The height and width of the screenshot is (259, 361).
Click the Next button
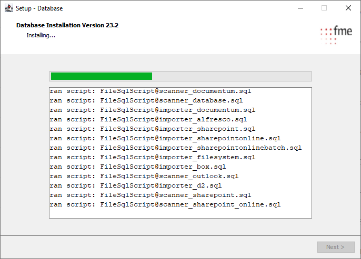(335, 247)
